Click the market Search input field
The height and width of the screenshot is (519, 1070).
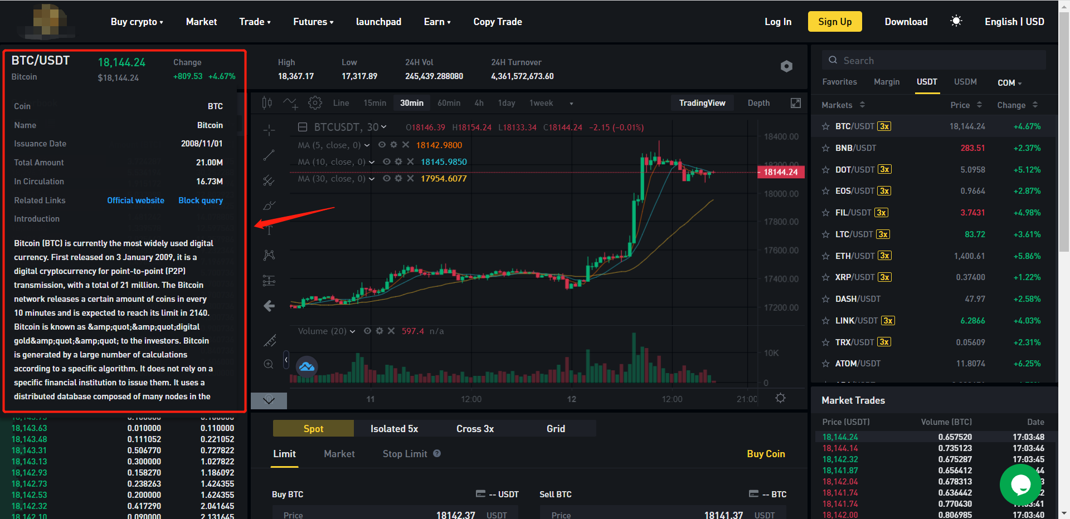tap(934, 60)
